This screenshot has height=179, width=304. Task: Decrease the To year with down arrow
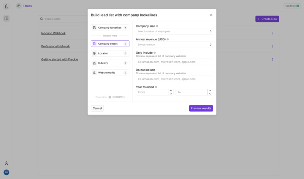(x=210, y=94)
